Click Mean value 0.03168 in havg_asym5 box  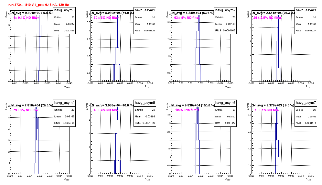[150, 116]
